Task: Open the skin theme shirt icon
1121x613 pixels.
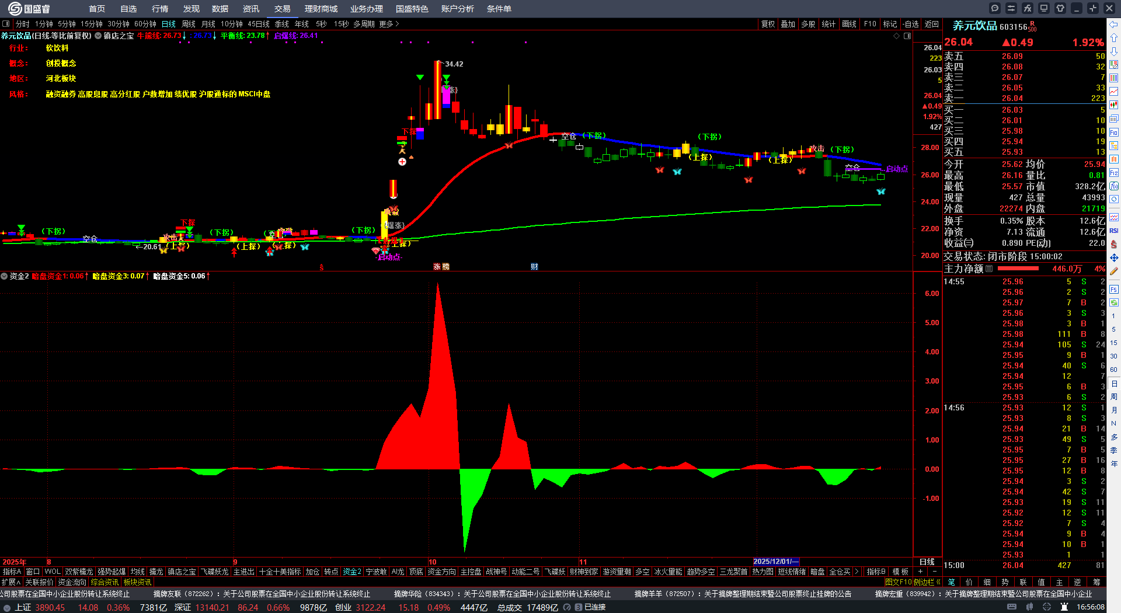Action: (1060, 8)
